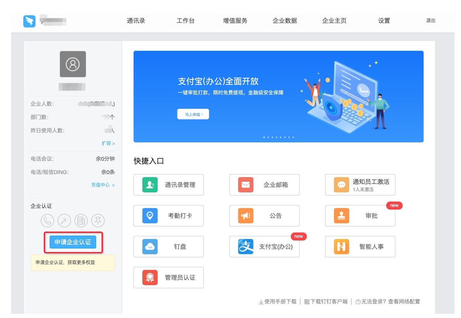Click the pushpin certification icon
This screenshot has height=318, width=461.
(98, 220)
